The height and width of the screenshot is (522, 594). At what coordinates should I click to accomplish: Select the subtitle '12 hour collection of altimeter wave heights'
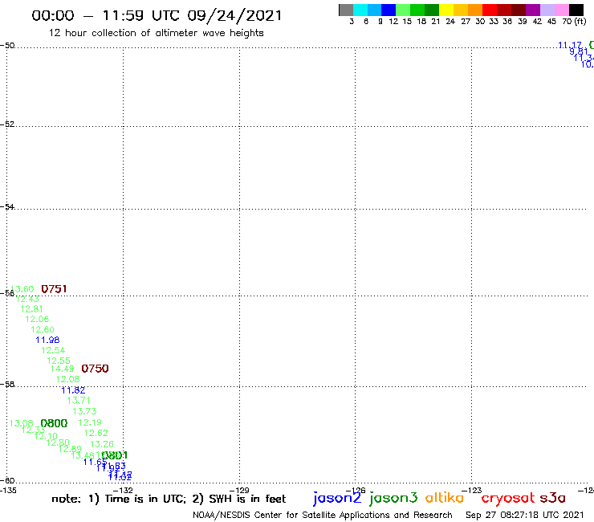tap(156, 33)
